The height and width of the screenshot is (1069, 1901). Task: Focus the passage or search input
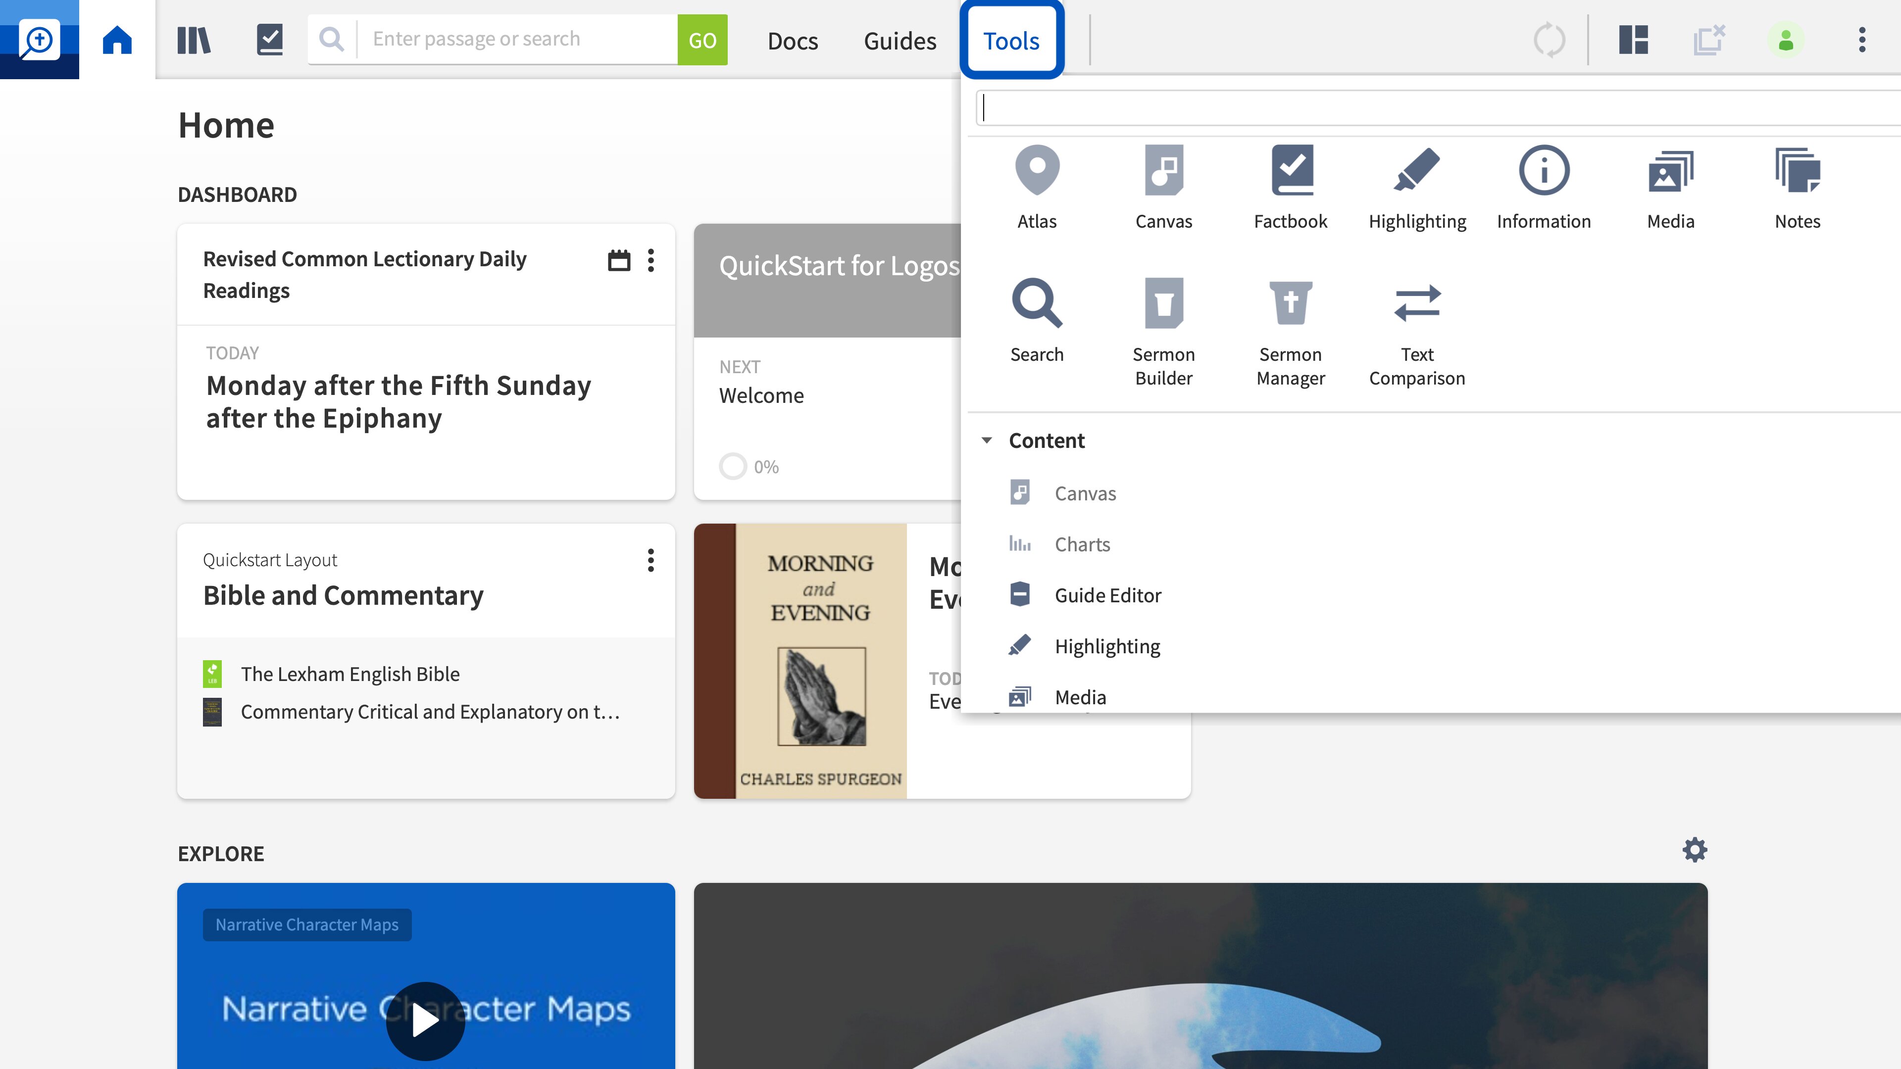coord(516,39)
